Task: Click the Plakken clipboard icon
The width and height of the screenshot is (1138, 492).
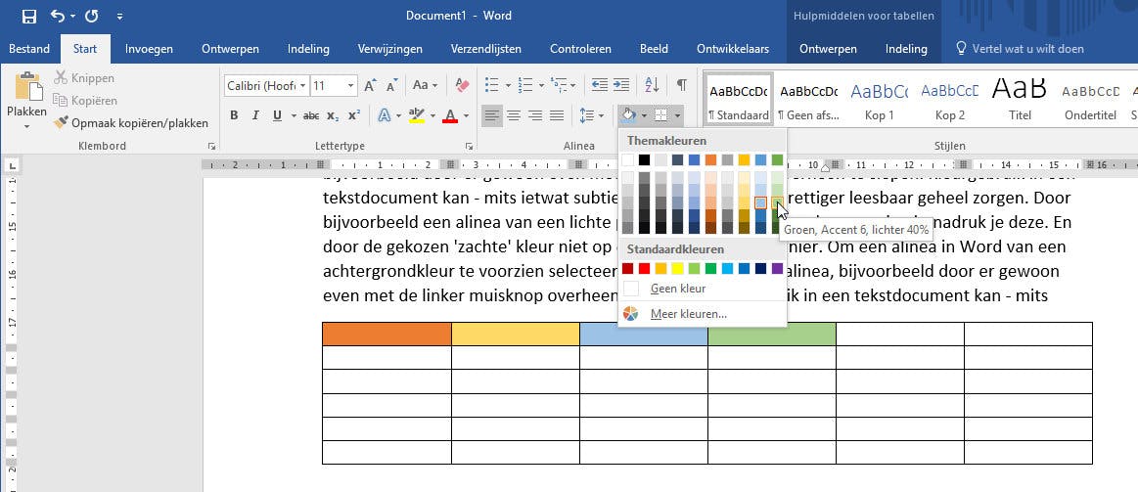Action: click(27, 86)
